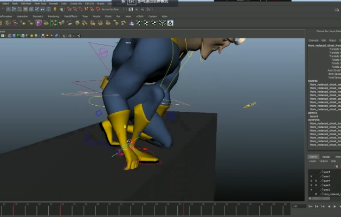Click the first checkered UV shelf icon
341x217 pixels.
(x=139, y=23)
